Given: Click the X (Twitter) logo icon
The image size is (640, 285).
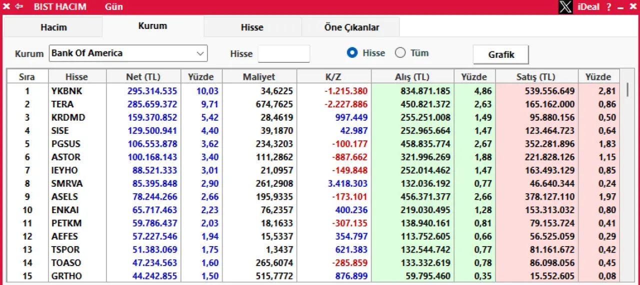Looking at the screenshot, I should (565, 7).
